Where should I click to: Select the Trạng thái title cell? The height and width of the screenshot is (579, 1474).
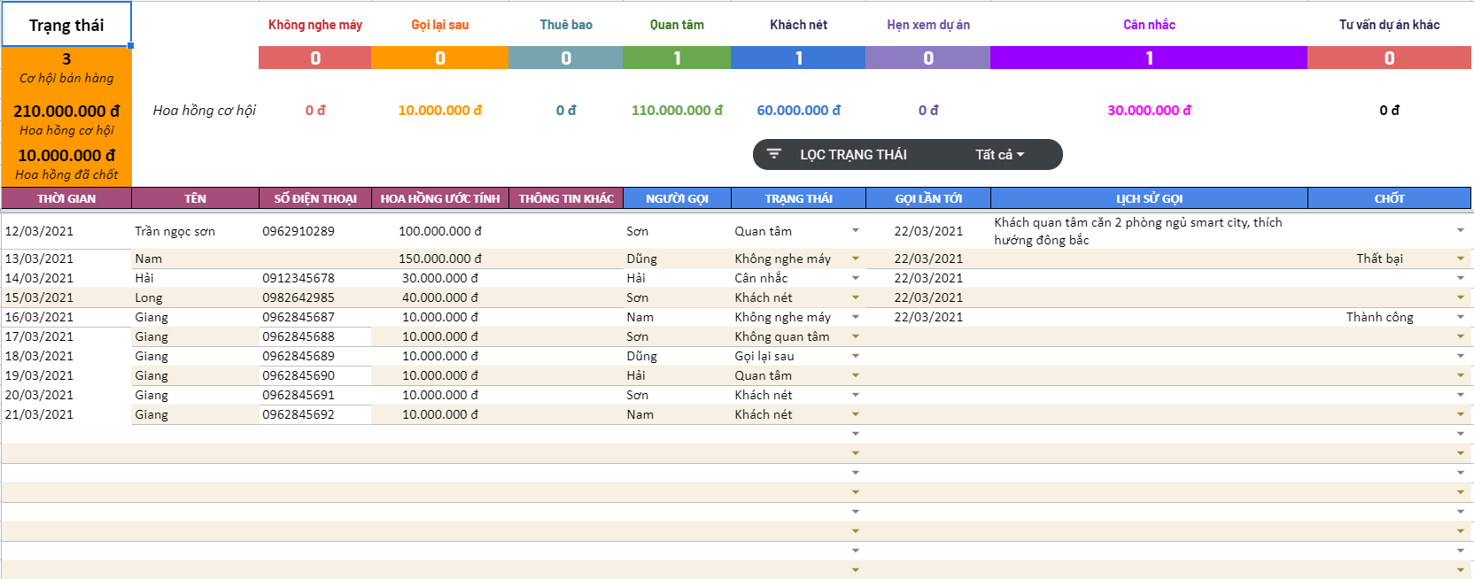(x=66, y=25)
